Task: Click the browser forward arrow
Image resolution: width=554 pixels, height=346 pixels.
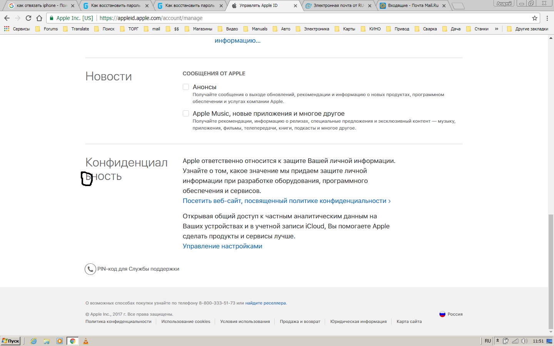Action: (18, 18)
